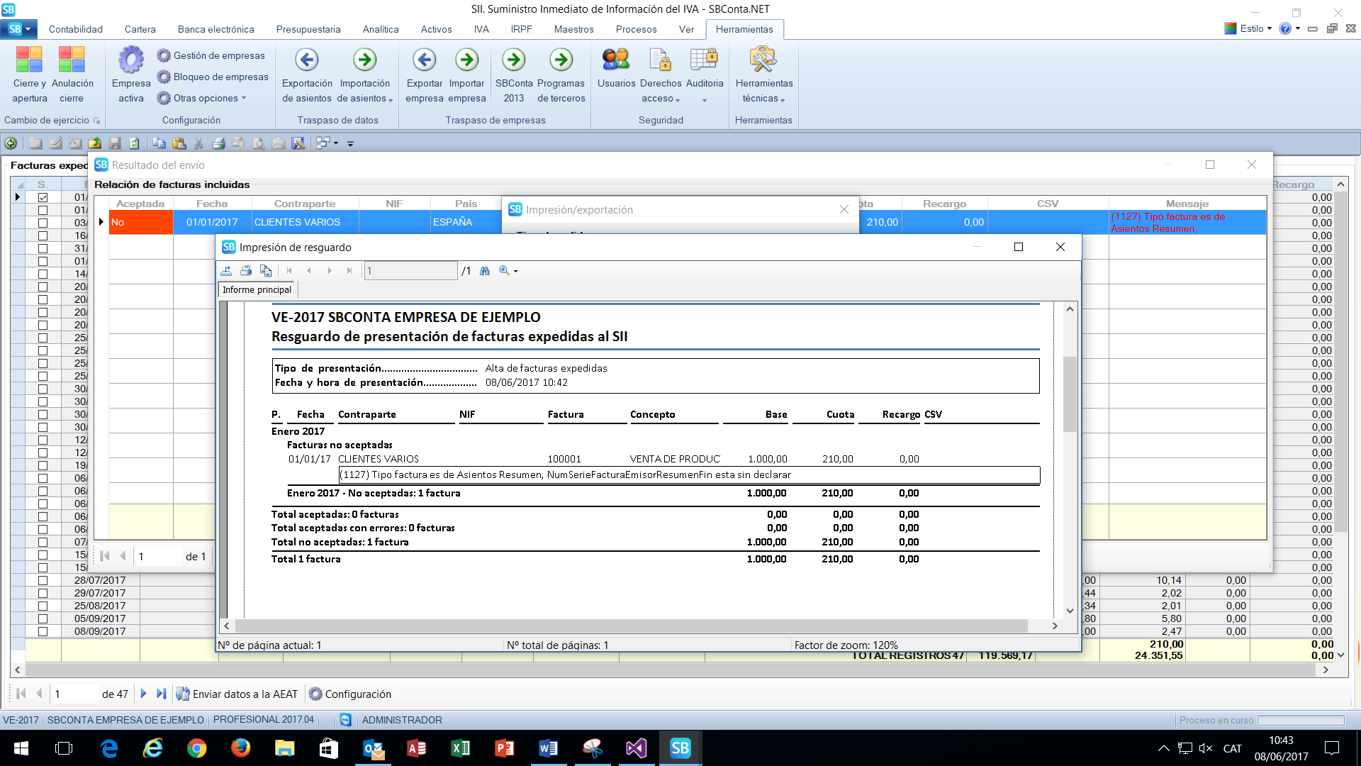Screen dimensions: 1361x766
Task: Uncheck the checked first row checkbox
Action: (x=43, y=198)
